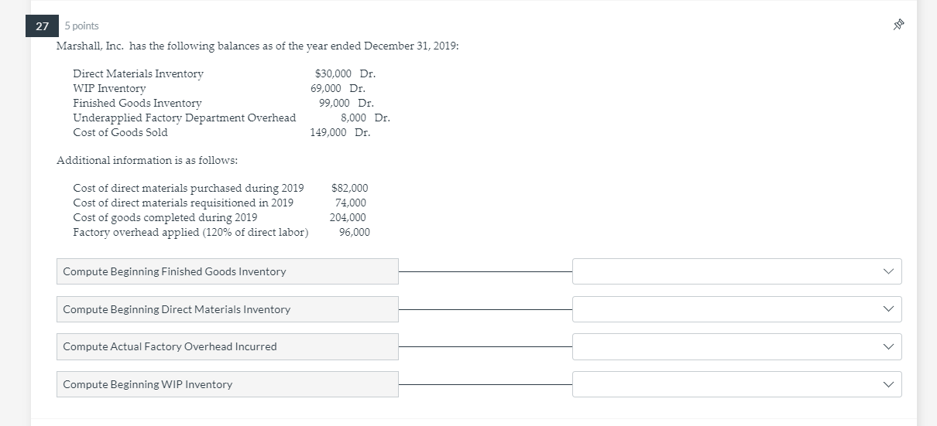Expand the Beginning Direct Materials Inventory answer dropdown

point(736,309)
